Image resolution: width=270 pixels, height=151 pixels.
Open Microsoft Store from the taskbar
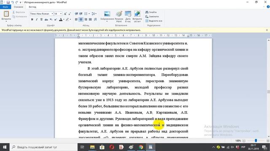102,147
